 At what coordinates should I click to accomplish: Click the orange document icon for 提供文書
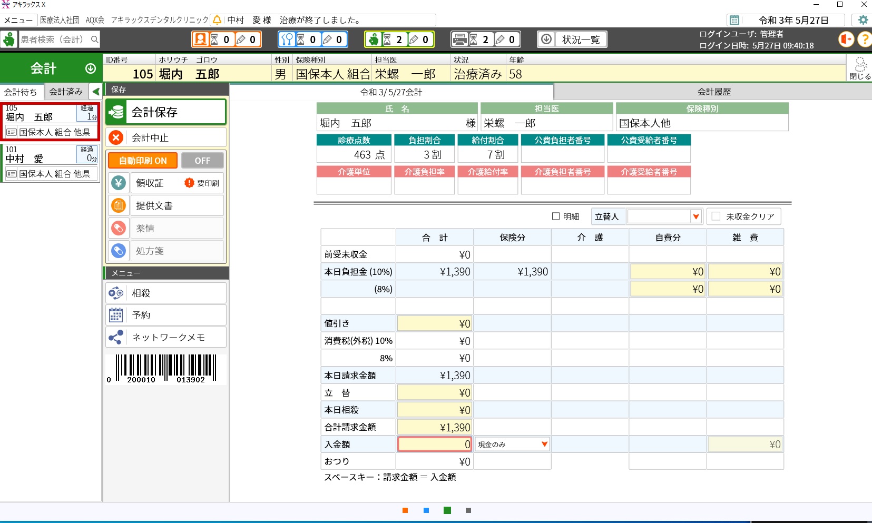pyautogui.click(x=119, y=205)
